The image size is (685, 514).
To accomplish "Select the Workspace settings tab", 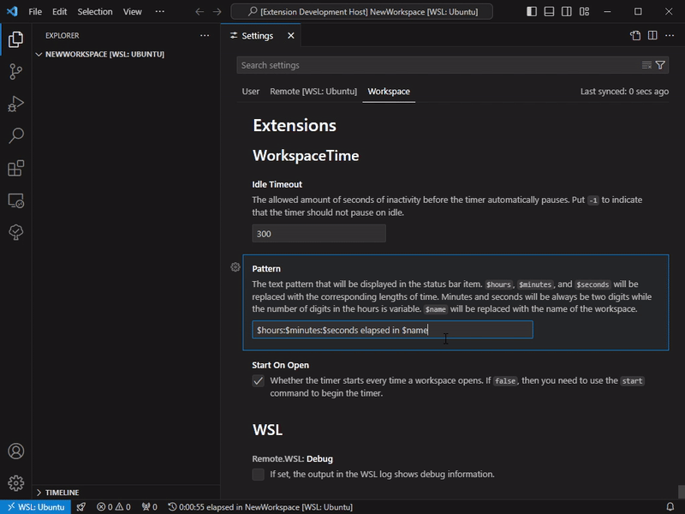I will [389, 92].
